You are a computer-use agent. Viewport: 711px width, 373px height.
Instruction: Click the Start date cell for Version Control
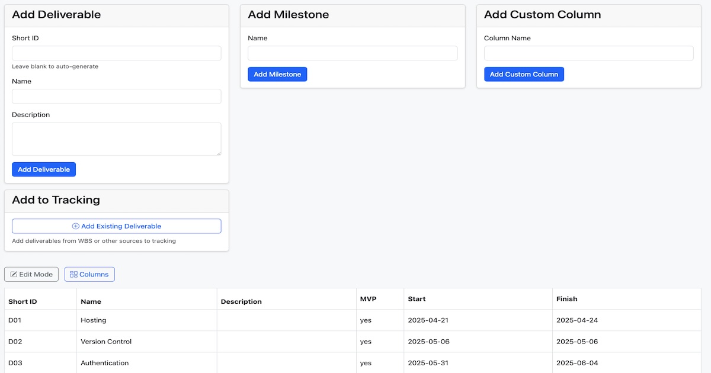click(x=478, y=342)
